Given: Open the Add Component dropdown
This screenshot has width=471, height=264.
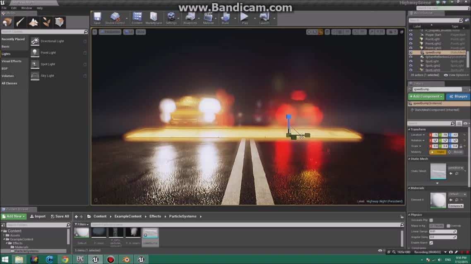Looking at the screenshot, I should [426, 97].
